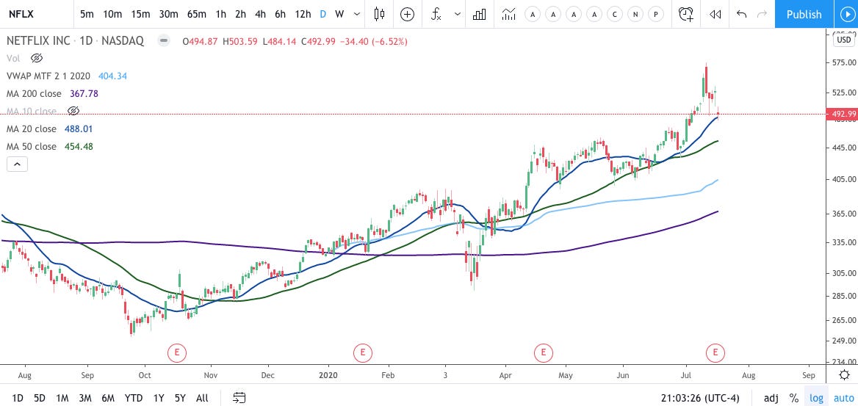Screen dimensions: 858x406
Task: Open the April earnings E marker
Action: tap(543, 353)
